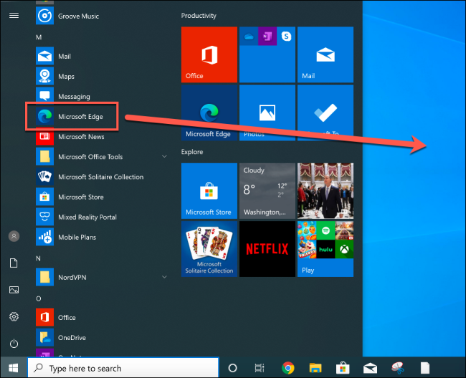This screenshot has height=378, width=466.
Task: Open the Office tile
Action: (209, 54)
